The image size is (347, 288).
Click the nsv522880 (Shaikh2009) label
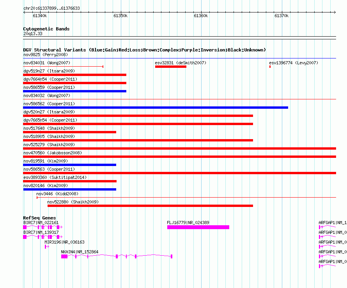73,202
